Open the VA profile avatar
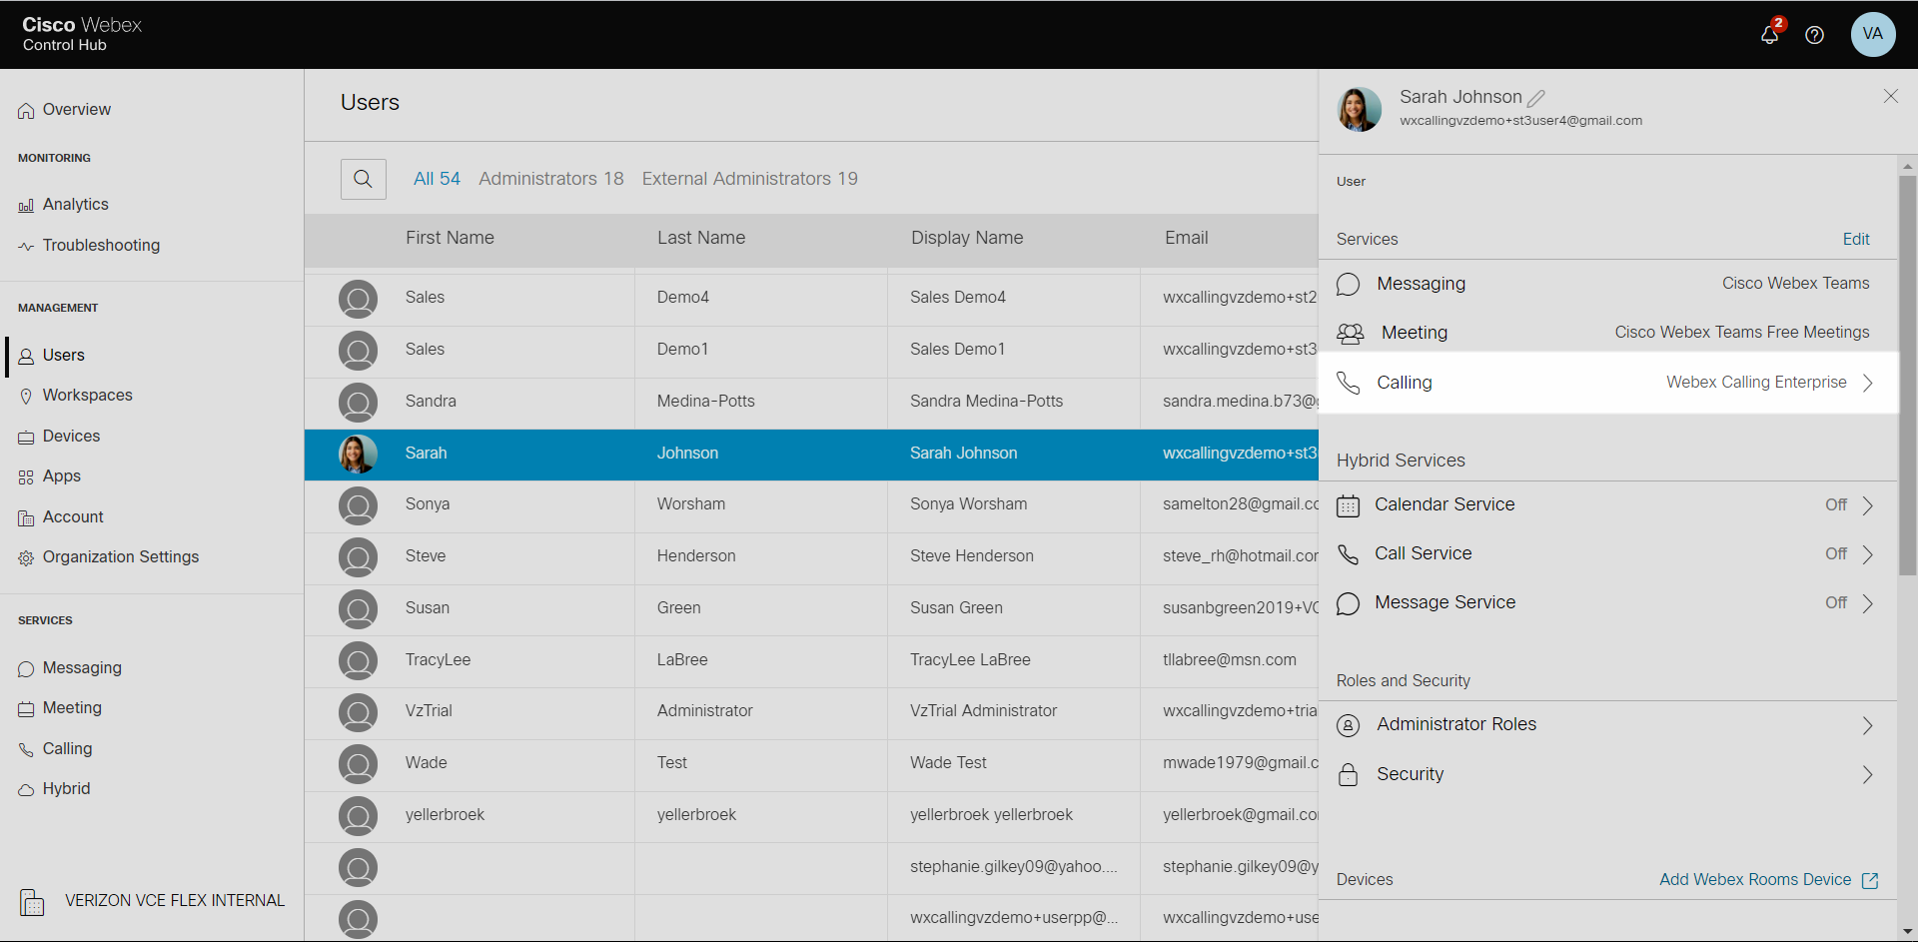The width and height of the screenshot is (1918, 942). [1872, 34]
